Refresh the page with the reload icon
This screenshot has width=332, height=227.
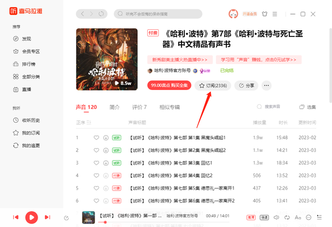coord(101,14)
